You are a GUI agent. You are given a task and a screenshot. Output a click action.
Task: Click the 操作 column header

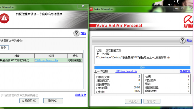point(75,56)
